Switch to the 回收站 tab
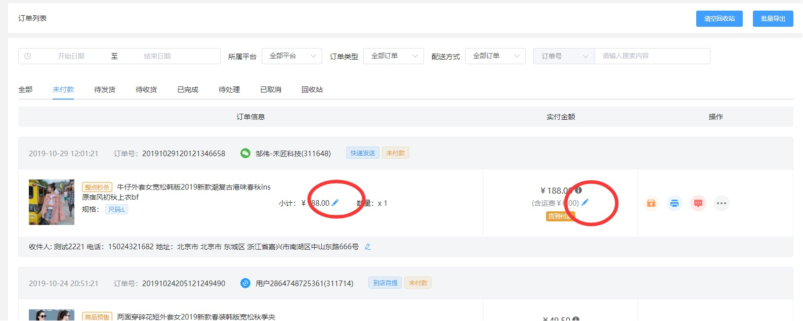Screen dimensions: 803x321 pos(312,89)
